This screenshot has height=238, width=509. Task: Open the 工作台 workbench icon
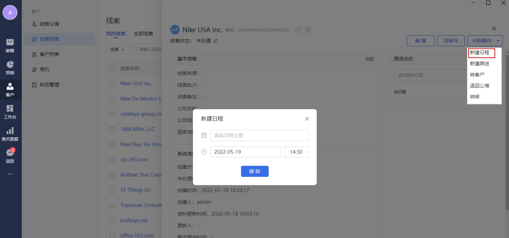(10, 111)
